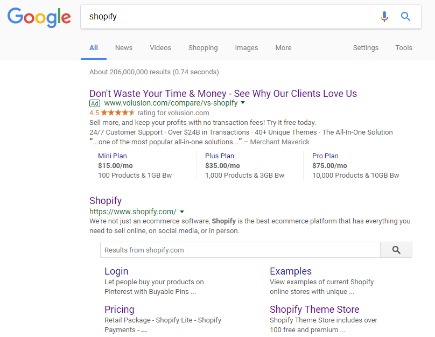The image size is (435, 337).
Task: Click the 100 Products & 1GB Bw text
Action: [x=135, y=175]
